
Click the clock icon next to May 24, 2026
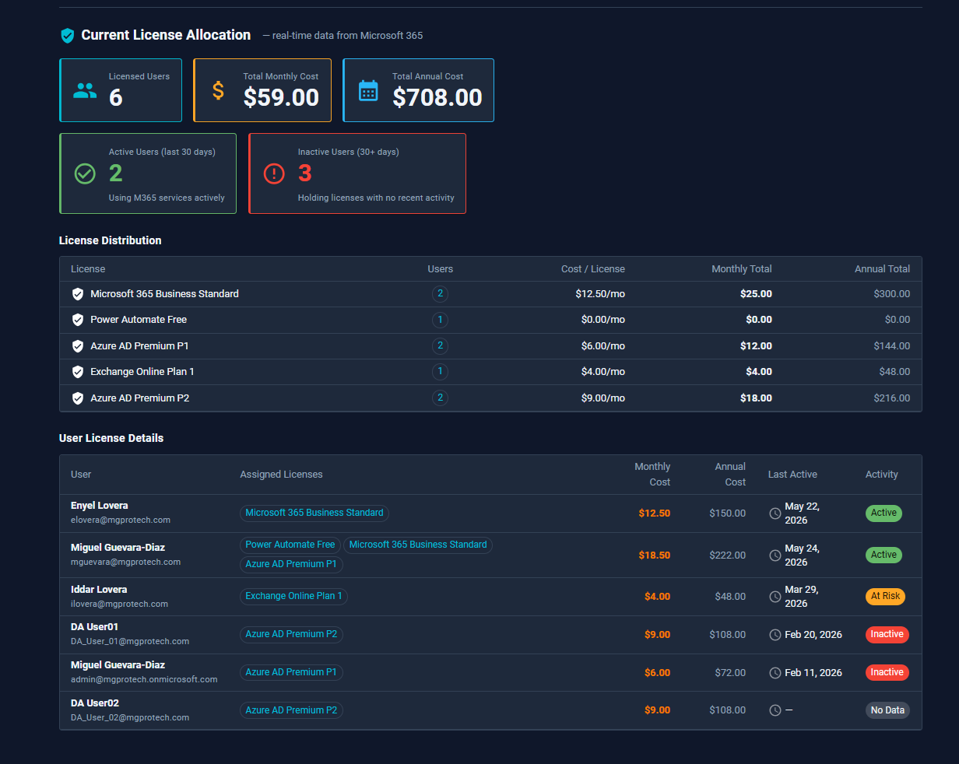775,555
